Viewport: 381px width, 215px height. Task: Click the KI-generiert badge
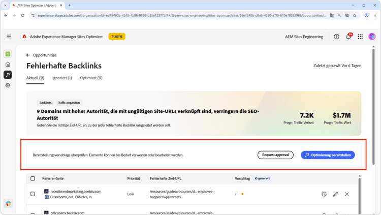click(x=262, y=178)
